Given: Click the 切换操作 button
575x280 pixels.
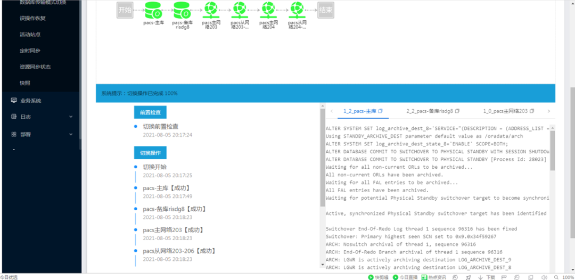Looking at the screenshot, I should (x=150, y=153).
